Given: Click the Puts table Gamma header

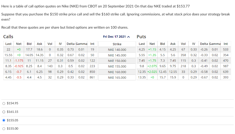Looking at the screenshot, I should pos(215,44).
